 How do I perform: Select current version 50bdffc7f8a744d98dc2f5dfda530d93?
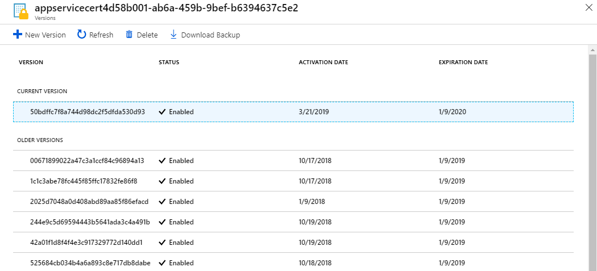coord(87,112)
